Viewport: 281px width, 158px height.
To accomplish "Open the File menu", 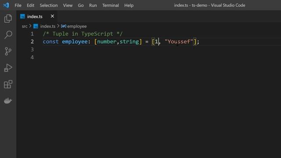I will tap(18, 5).
